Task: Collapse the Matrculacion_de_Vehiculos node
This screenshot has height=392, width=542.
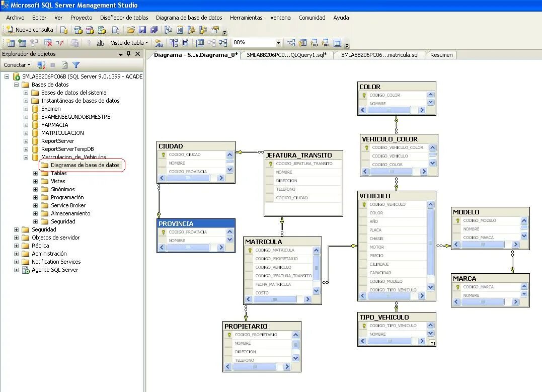Action: pos(26,157)
